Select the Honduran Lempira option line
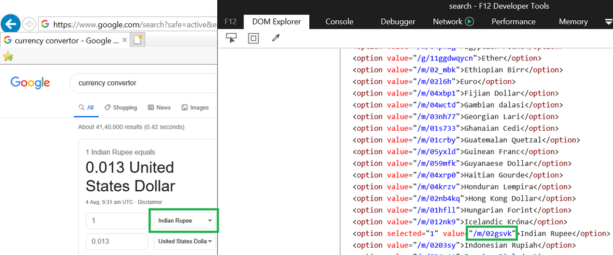 click(461, 187)
